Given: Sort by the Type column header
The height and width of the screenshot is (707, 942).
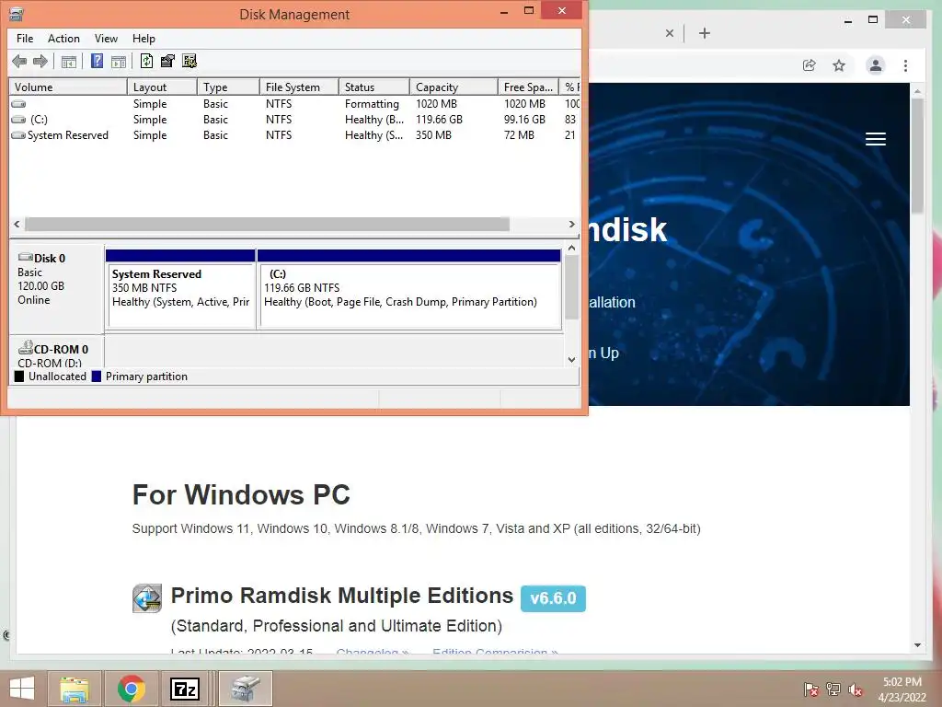Looking at the screenshot, I should pos(228,87).
